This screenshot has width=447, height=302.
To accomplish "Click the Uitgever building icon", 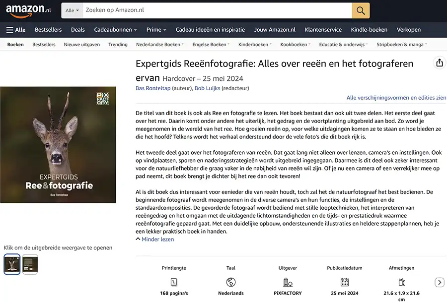I will [x=288, y=282].
